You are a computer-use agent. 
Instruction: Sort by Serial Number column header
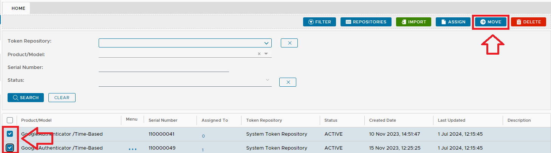[163, 120]
